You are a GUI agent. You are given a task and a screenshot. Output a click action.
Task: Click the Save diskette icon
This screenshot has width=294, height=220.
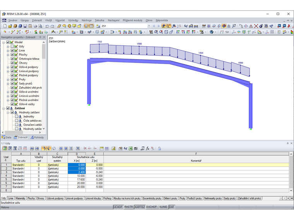pyautogui.click(x=25, y=26)
